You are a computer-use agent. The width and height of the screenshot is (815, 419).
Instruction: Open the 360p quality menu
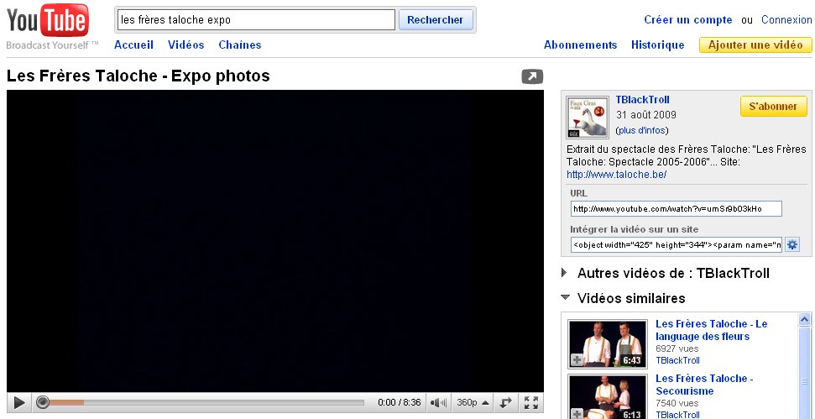[473, 402]
